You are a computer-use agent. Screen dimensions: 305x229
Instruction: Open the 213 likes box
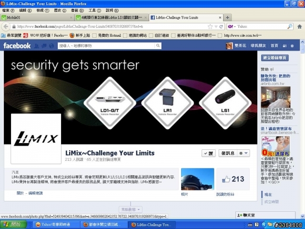coord(233,179)
